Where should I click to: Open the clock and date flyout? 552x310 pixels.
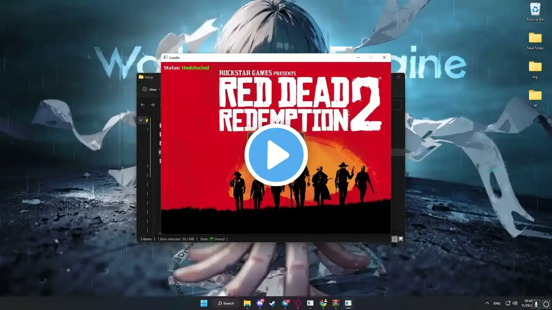coord(527,303)
